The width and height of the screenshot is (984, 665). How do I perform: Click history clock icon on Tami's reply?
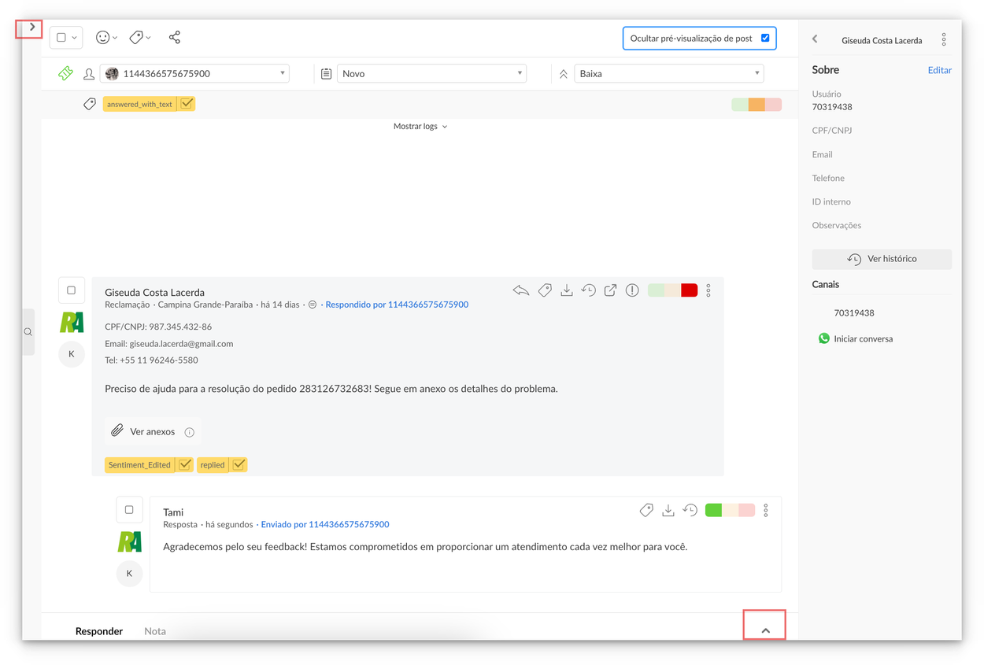tap(690, 510)
